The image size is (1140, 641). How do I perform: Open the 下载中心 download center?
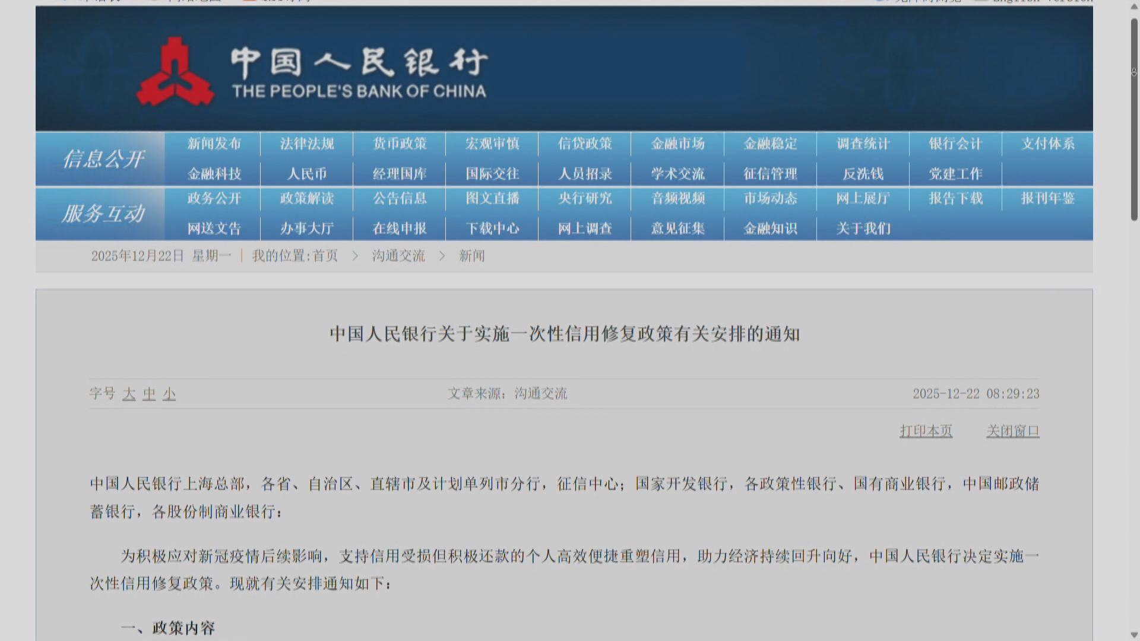[492, 228]
